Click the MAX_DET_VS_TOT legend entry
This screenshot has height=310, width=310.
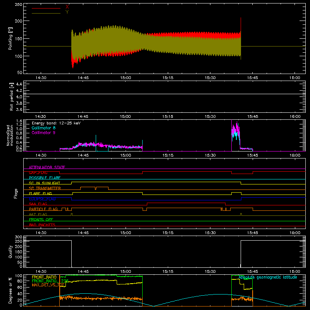(48, 285)
